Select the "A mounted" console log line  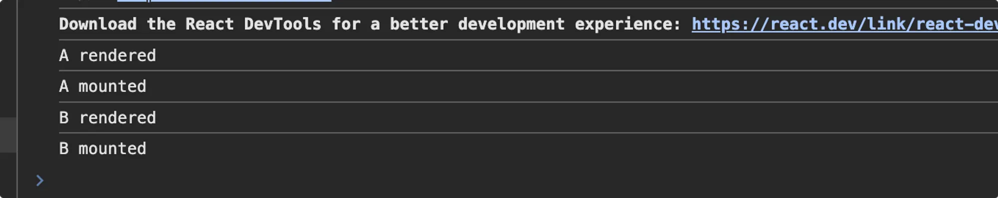528,87
